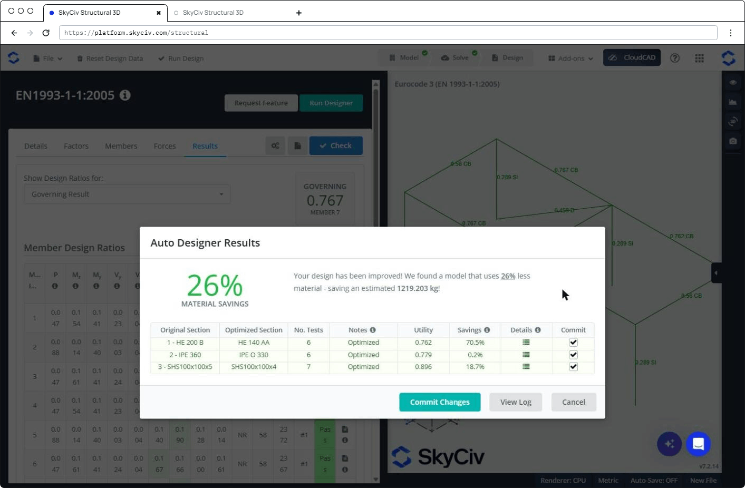Open the CloudCAD button
The height and width of the screenshot is (488, 745).
click(632, 57)
